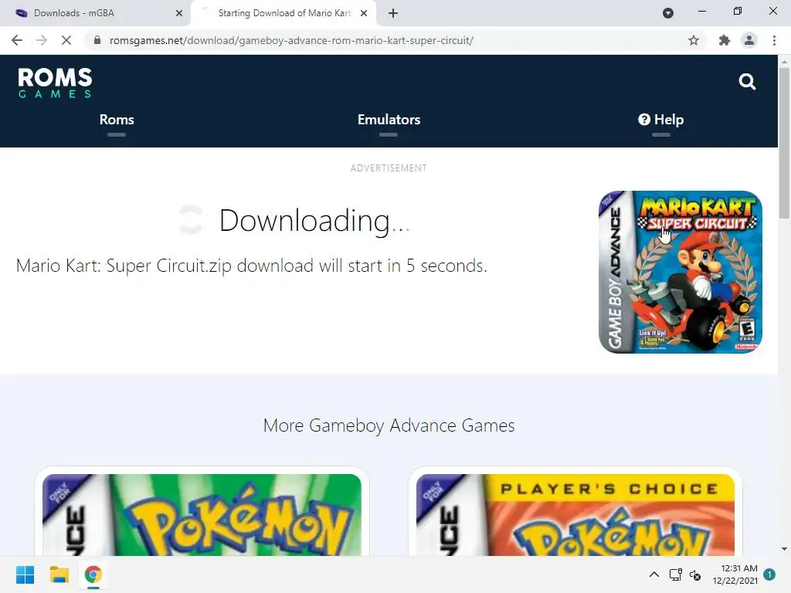Click the browser forward arrow
This screenshot has height=593, width=791.
point(42,40)
